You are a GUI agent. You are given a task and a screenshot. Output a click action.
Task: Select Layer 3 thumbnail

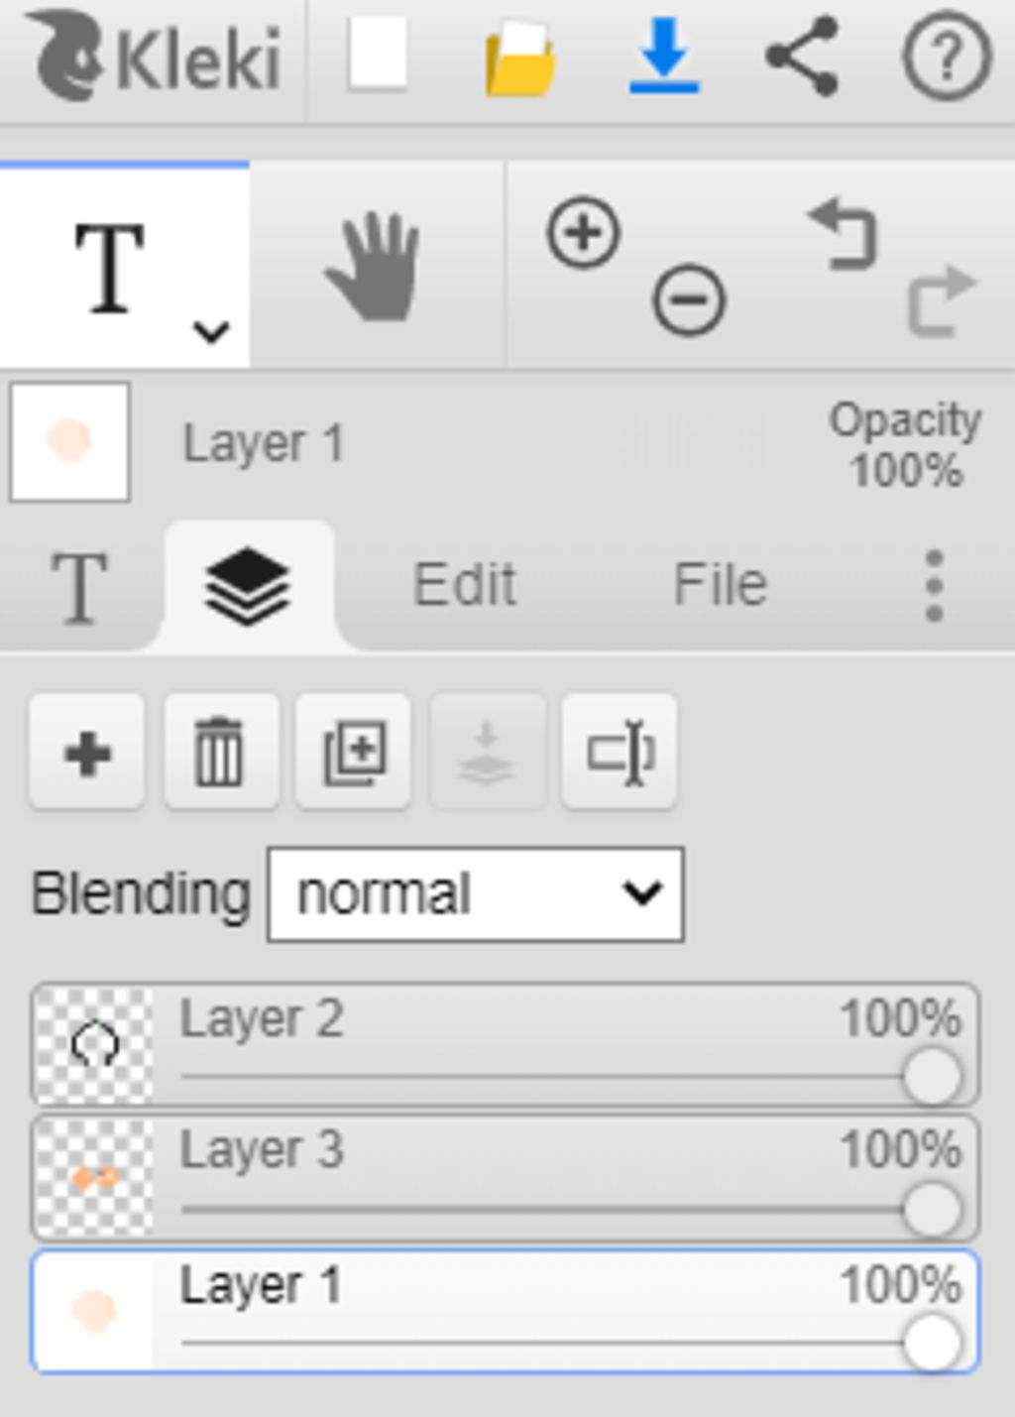(93, 1178)
